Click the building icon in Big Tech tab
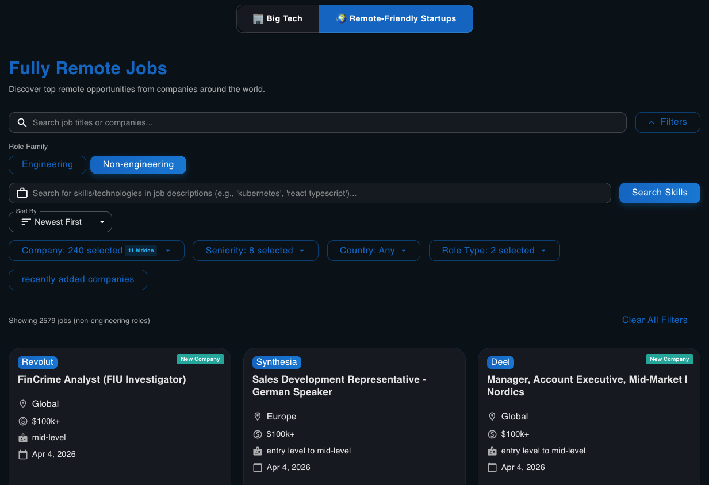Screen dimensions: 709x485 pyautogui.click(x=258, y=18)
